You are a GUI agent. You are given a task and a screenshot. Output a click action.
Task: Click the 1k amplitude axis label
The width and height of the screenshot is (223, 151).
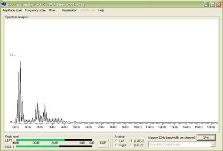(12, 55)
